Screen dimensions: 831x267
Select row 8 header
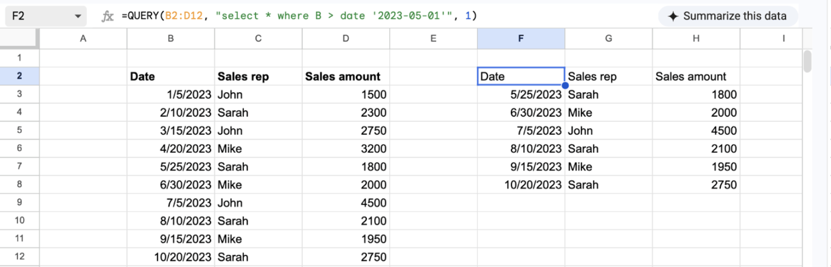click(x=19, y=184)
